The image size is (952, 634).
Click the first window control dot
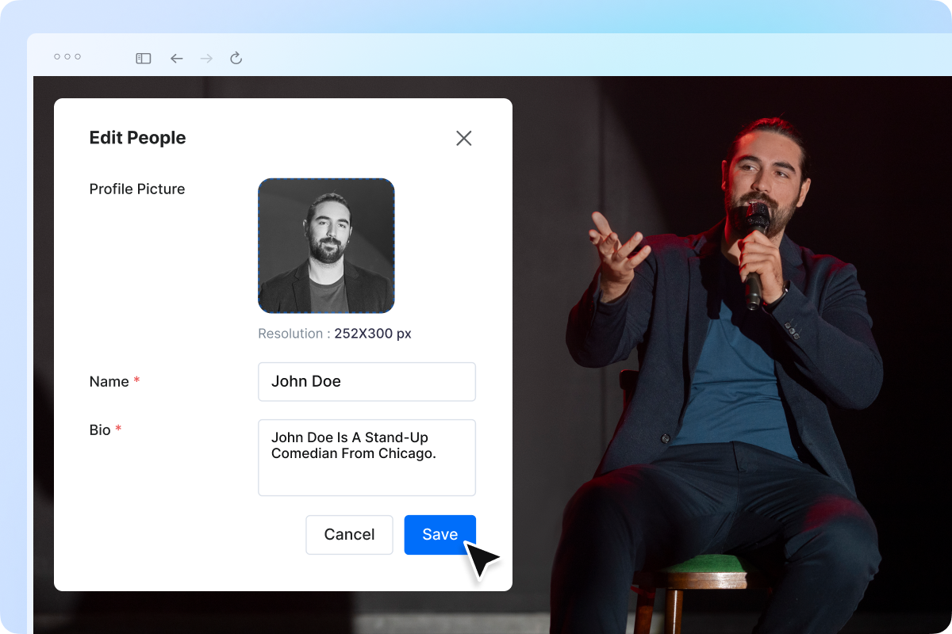point(57,56)
